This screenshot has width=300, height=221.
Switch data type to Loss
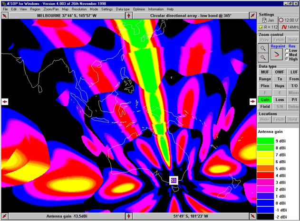280,100
